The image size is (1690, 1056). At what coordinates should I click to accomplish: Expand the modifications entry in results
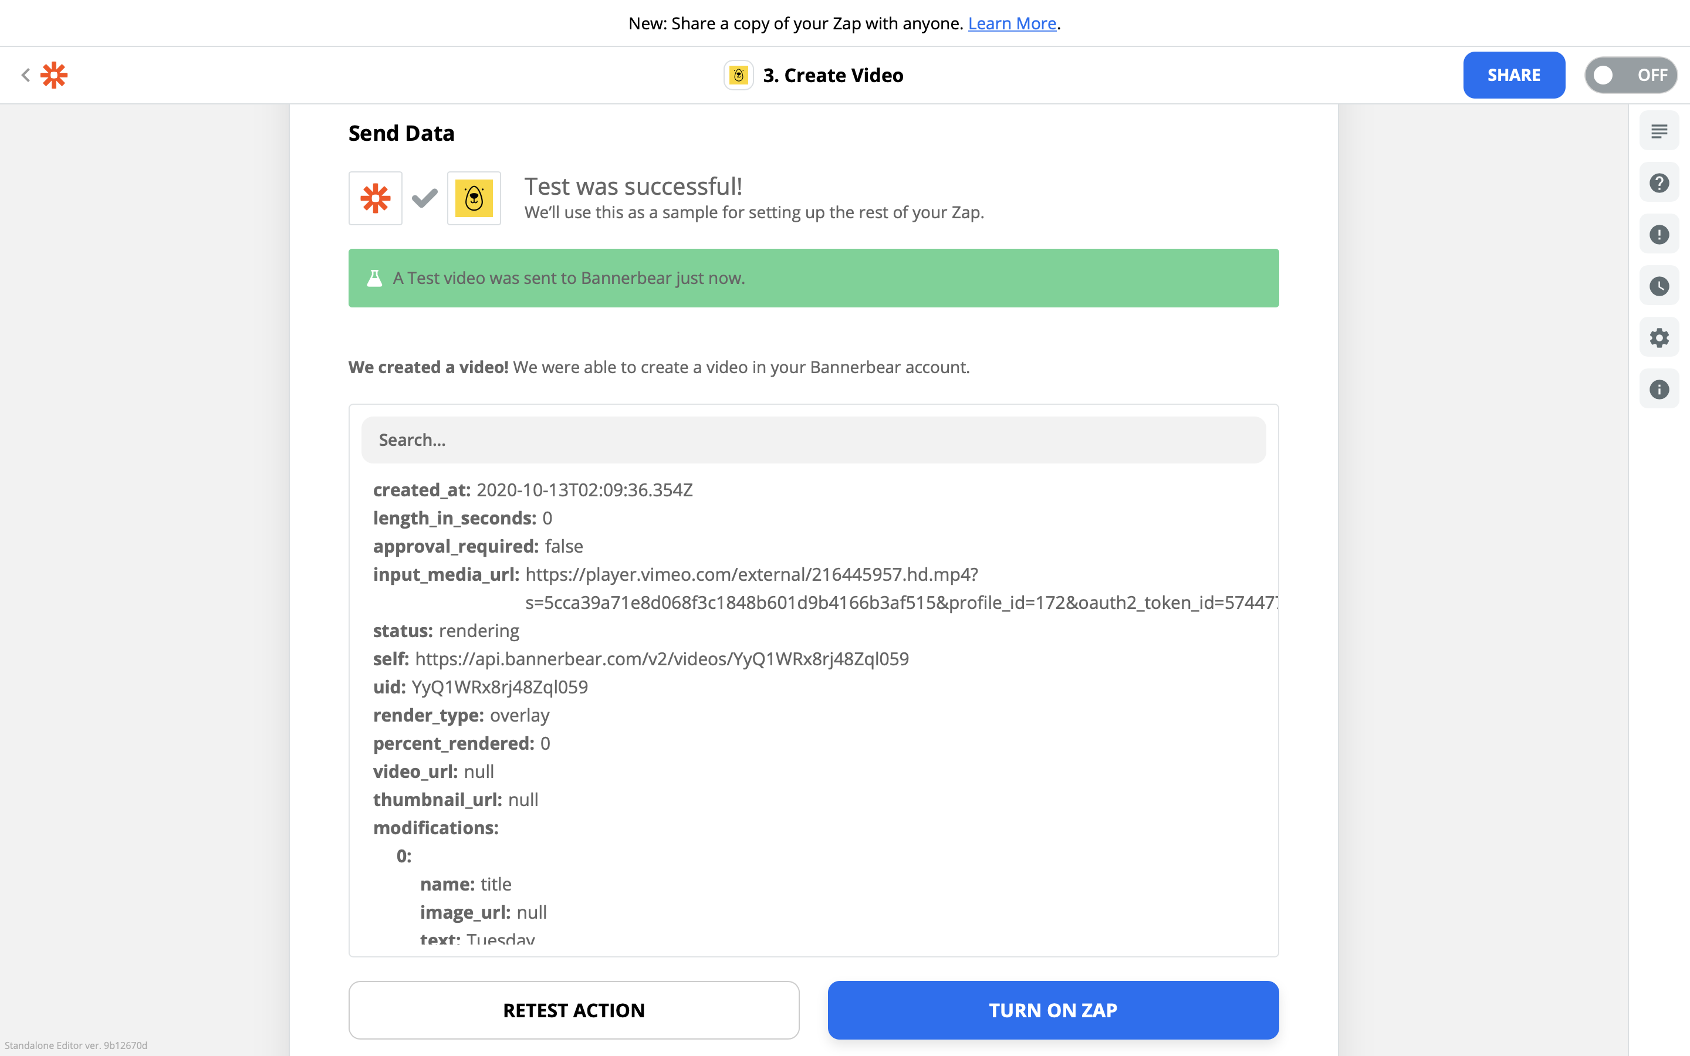pos(436,828)
